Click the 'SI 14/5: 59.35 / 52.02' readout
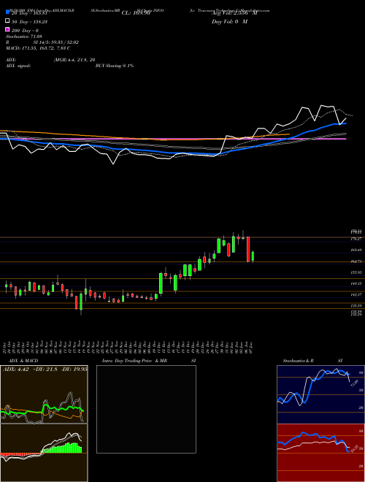The height and width of the screenshot is (482, 365). 56,42
